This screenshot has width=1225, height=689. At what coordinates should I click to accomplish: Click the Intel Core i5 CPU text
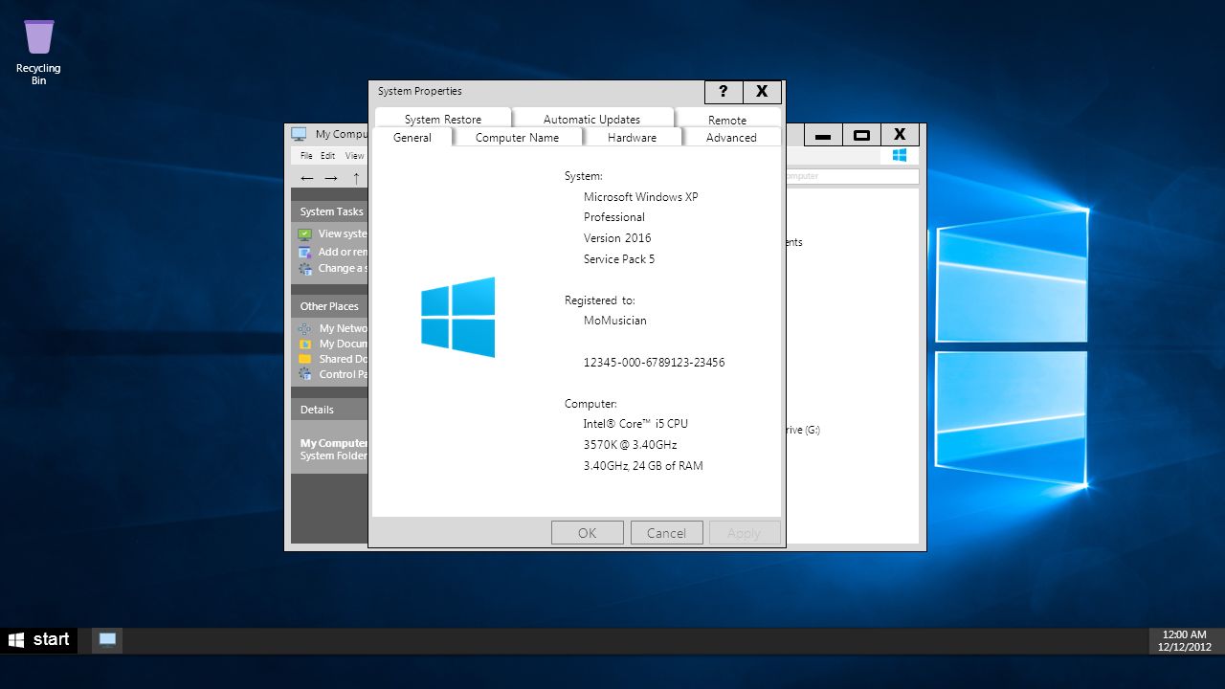pos(635,424)
